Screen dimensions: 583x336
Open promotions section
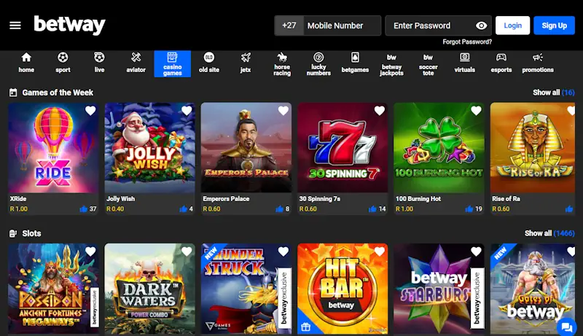coord(538,63)
